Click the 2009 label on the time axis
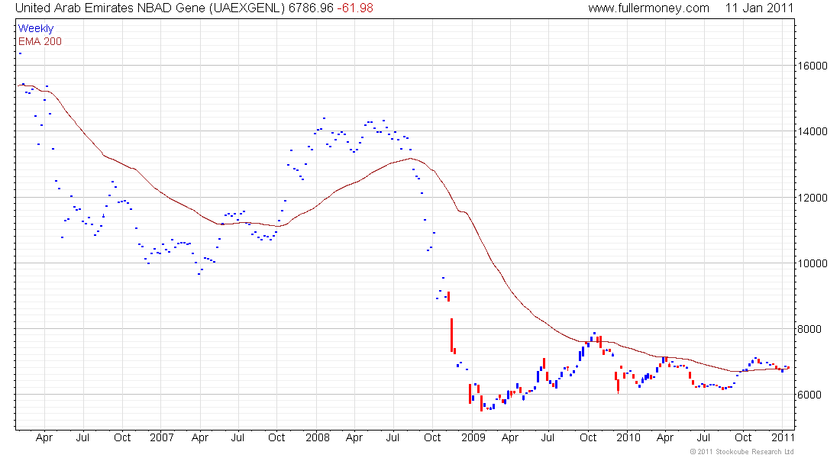 click(473, 437)
